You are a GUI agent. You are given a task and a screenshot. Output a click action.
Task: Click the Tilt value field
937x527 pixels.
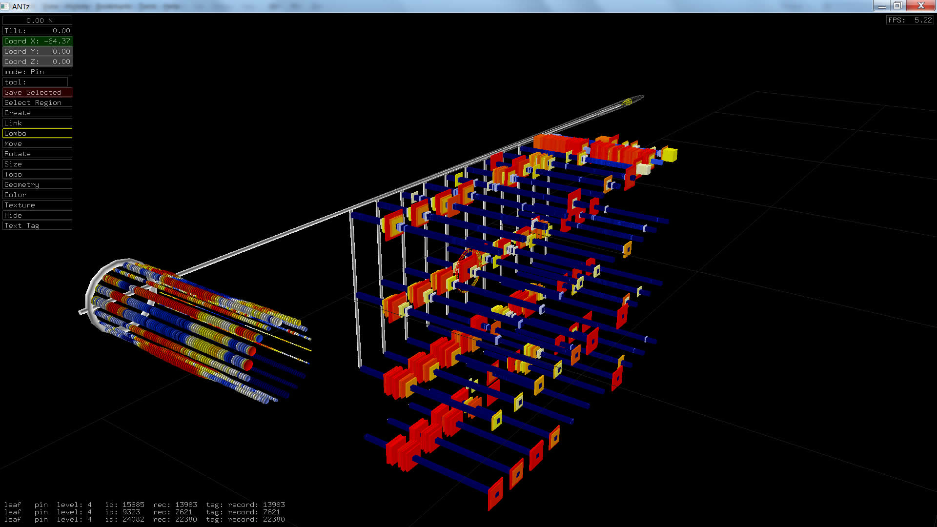[37, 31]
